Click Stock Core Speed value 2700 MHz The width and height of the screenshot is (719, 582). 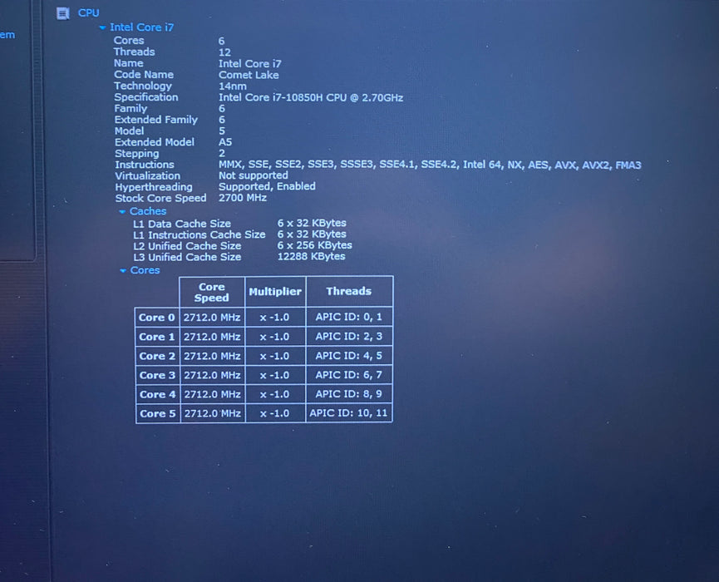point(243,198)
